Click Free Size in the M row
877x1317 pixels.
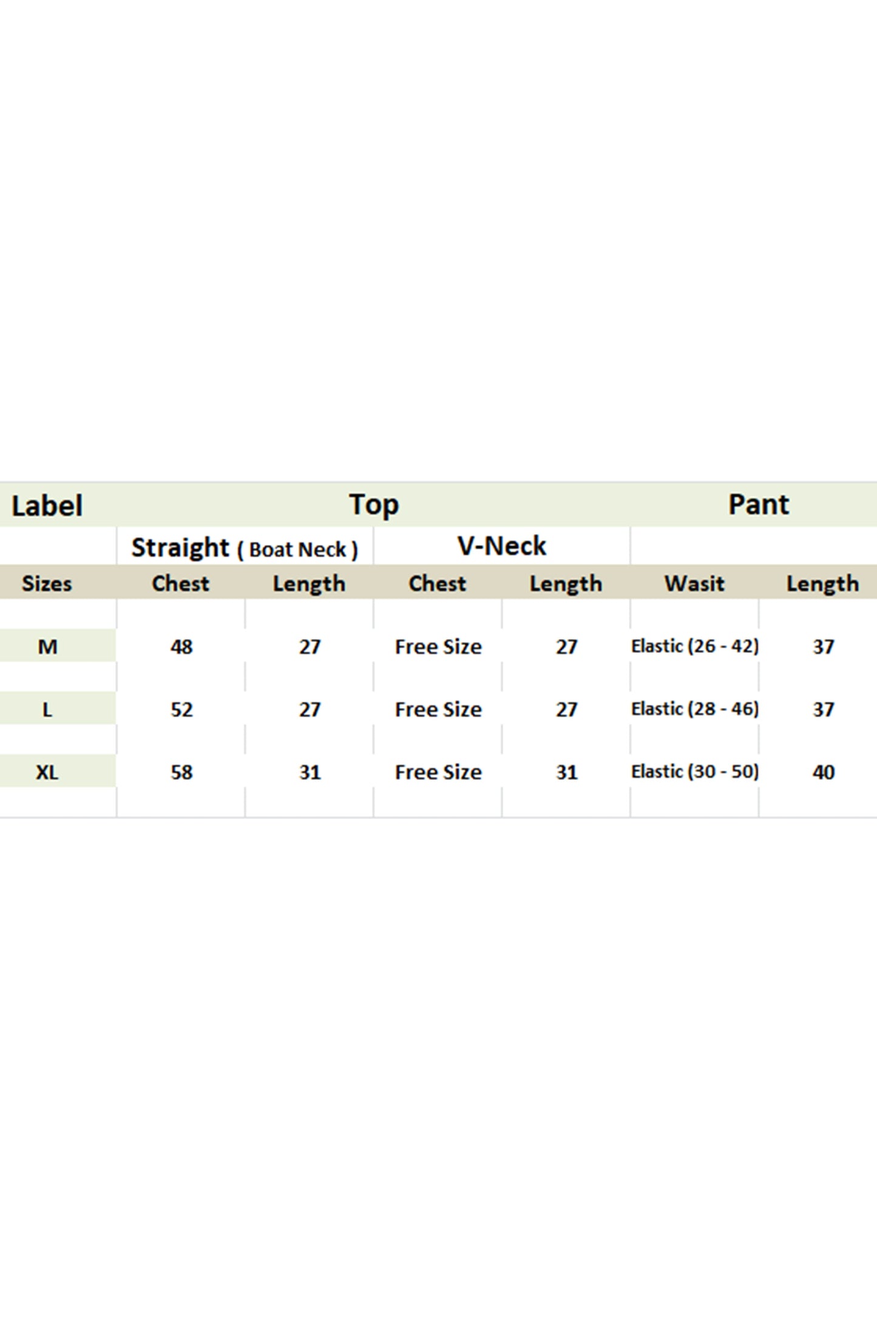click(x=438, y=646)
